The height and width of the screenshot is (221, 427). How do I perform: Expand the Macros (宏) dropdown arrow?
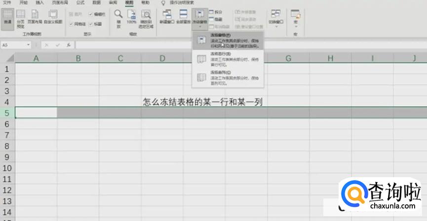pos(296,27)
